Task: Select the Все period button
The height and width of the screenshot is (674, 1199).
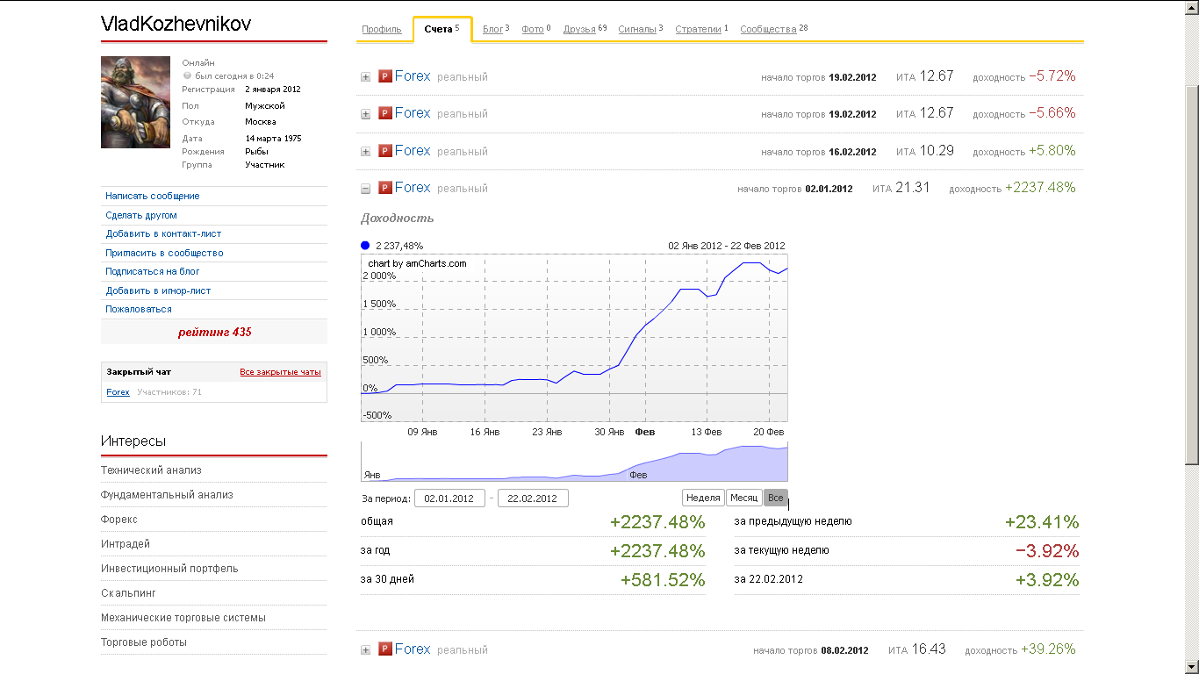Action: [x=775, y=498]
